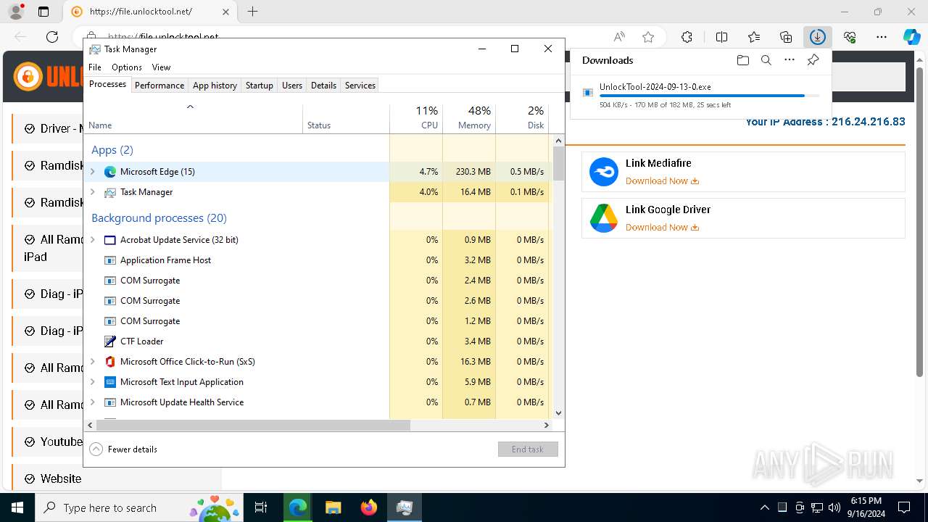Open Task Manager View menu
The height and width of the screenshot is (522, 928).
(161, 67)
